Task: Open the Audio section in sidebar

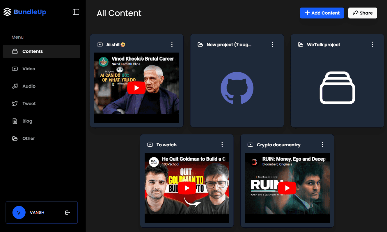Action: pos(42,86)
